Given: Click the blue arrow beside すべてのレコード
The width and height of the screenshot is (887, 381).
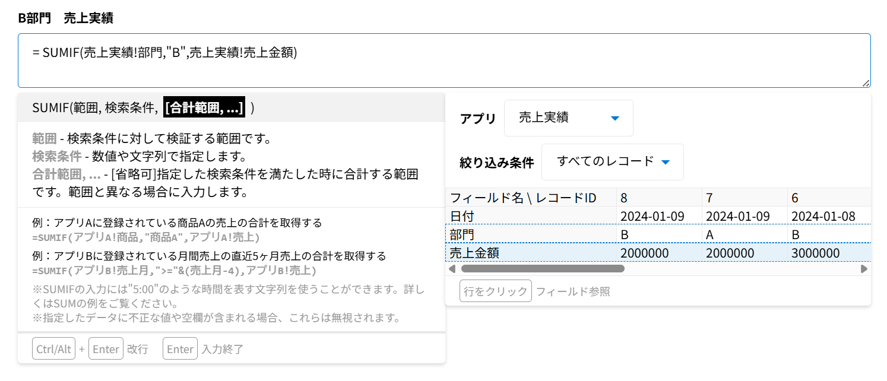Looking at the screenshot, I should pos(666,163).
